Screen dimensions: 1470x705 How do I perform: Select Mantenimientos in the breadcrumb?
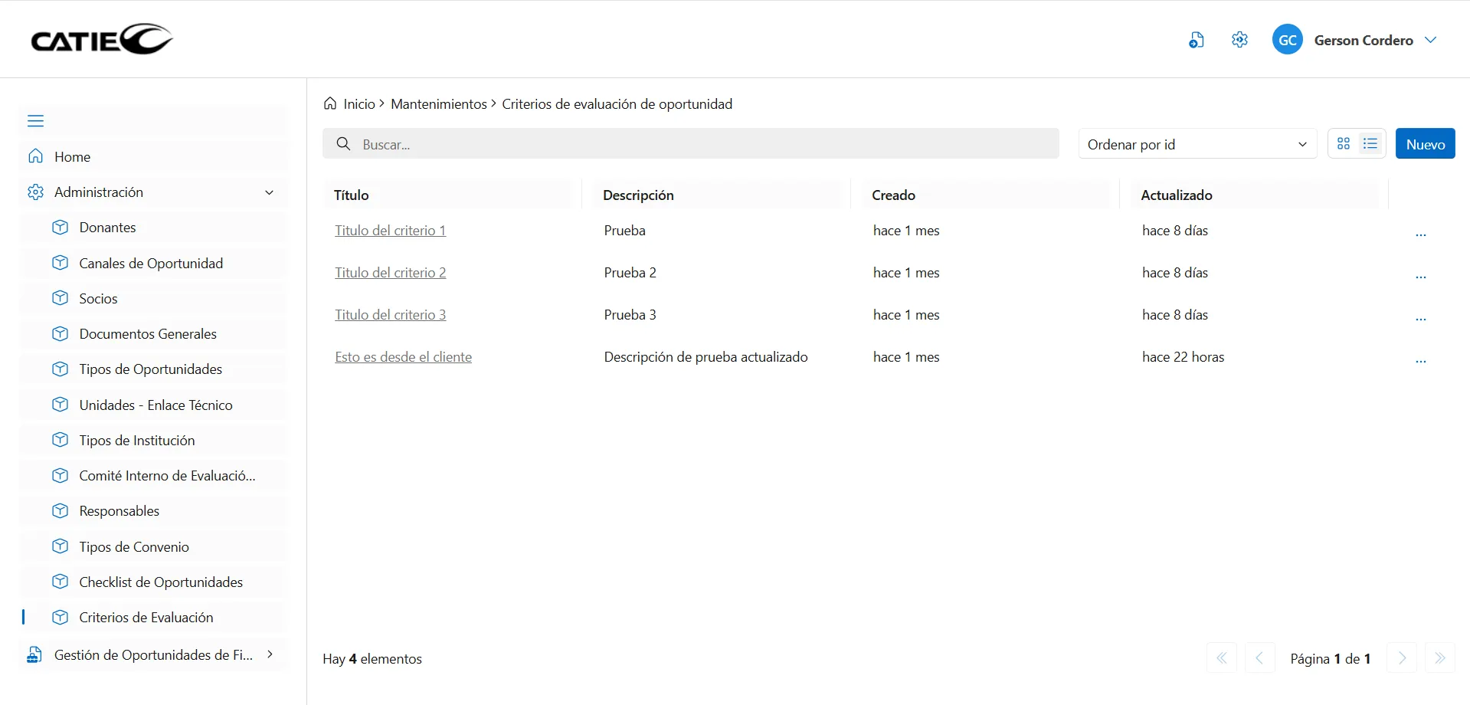coord(438,103)
